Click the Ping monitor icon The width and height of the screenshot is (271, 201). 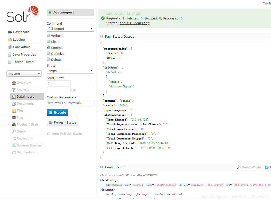tap(14, 117)
